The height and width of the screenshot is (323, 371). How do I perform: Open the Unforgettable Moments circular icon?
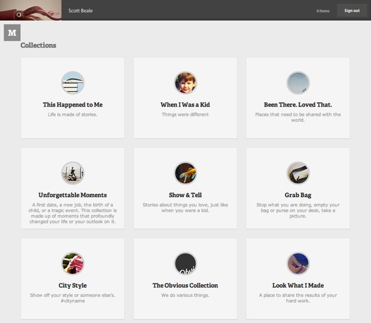coord(73,173)
